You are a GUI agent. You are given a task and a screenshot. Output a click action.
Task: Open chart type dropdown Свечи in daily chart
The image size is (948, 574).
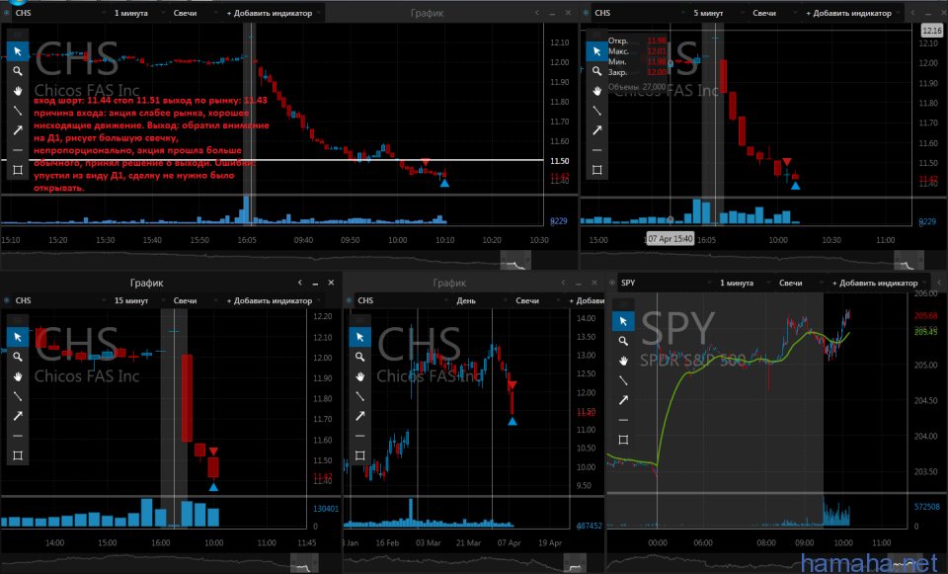pyautogui.click(x=535, y=300)
